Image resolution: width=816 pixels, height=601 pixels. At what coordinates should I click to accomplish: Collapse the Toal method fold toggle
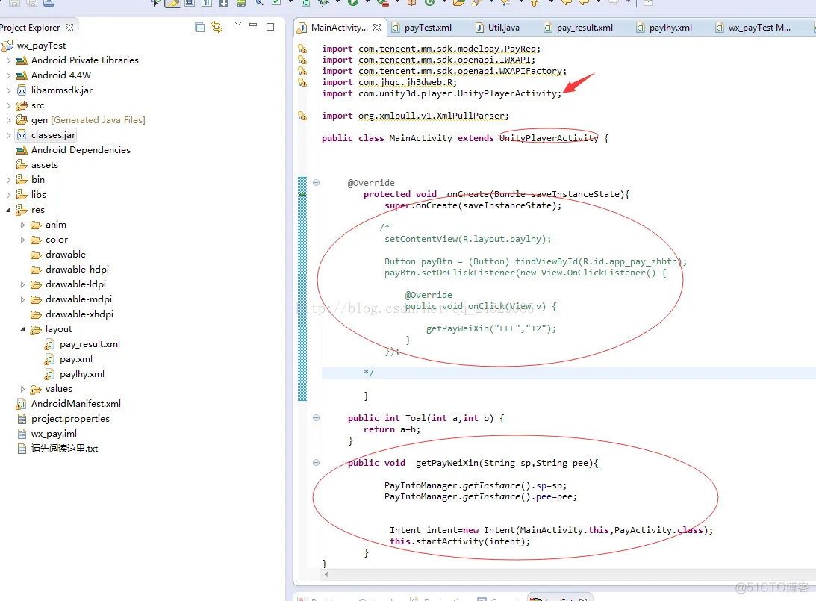click(316, 418)
